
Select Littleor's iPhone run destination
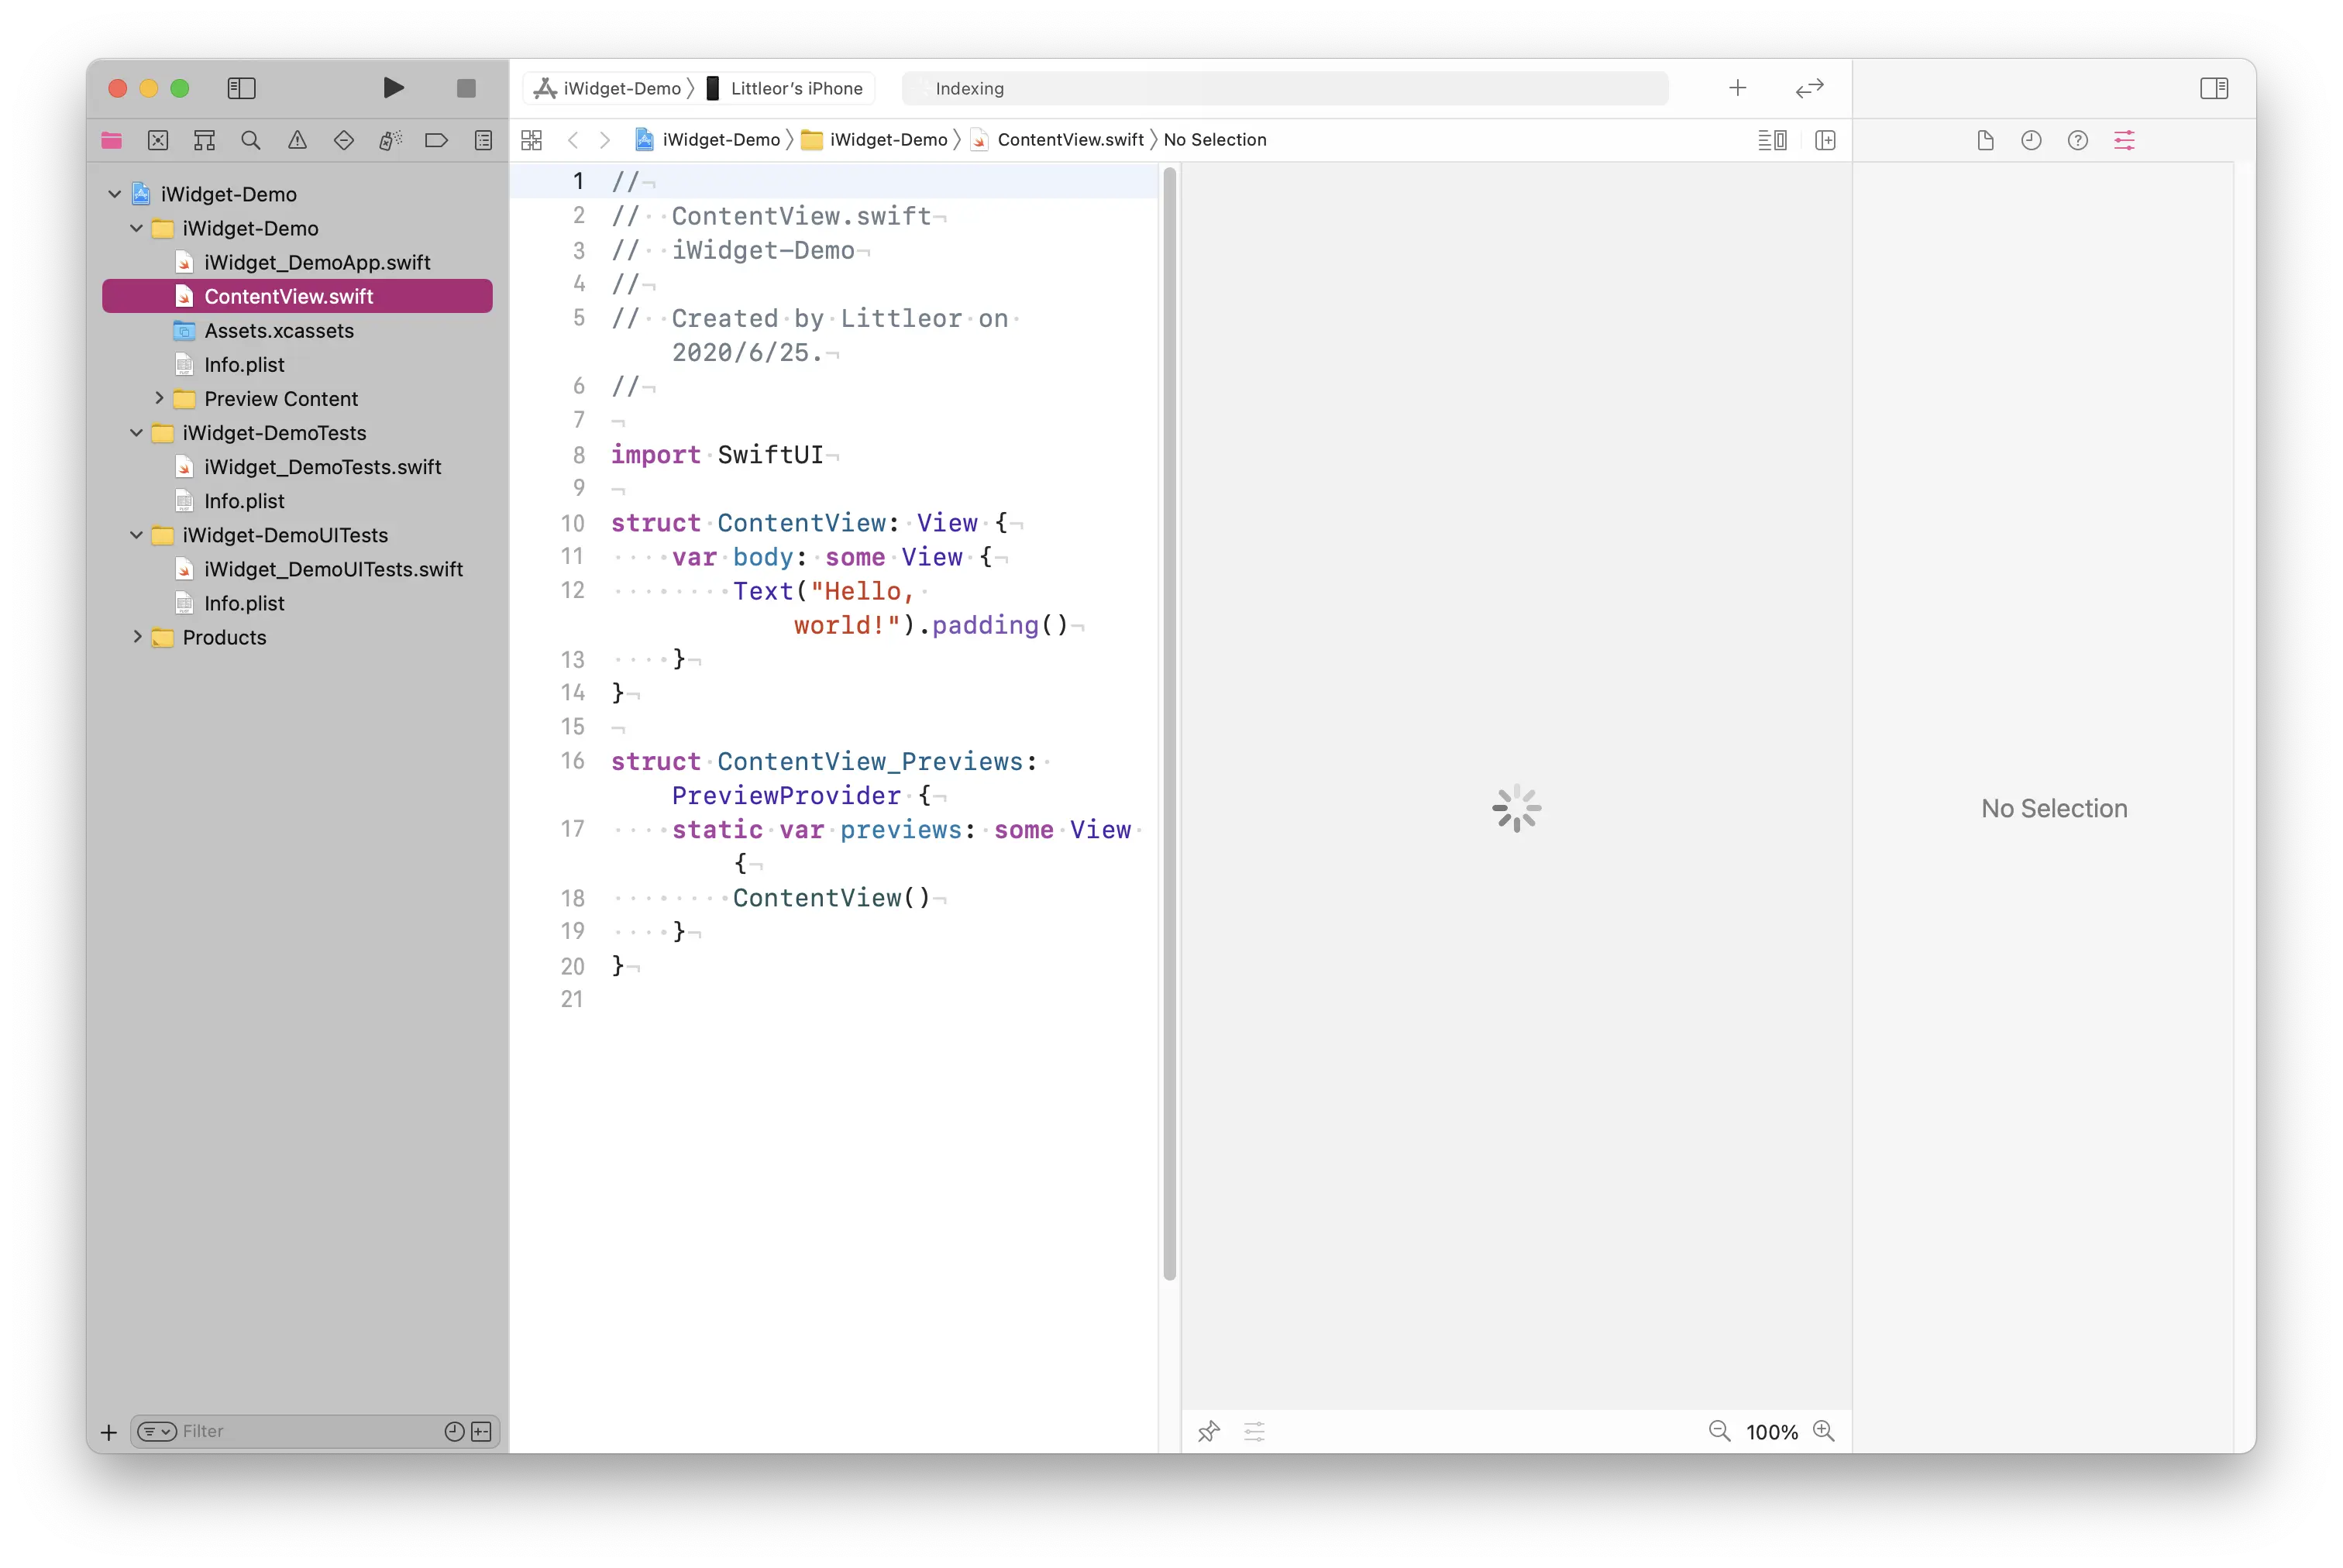tap(786, 88)
